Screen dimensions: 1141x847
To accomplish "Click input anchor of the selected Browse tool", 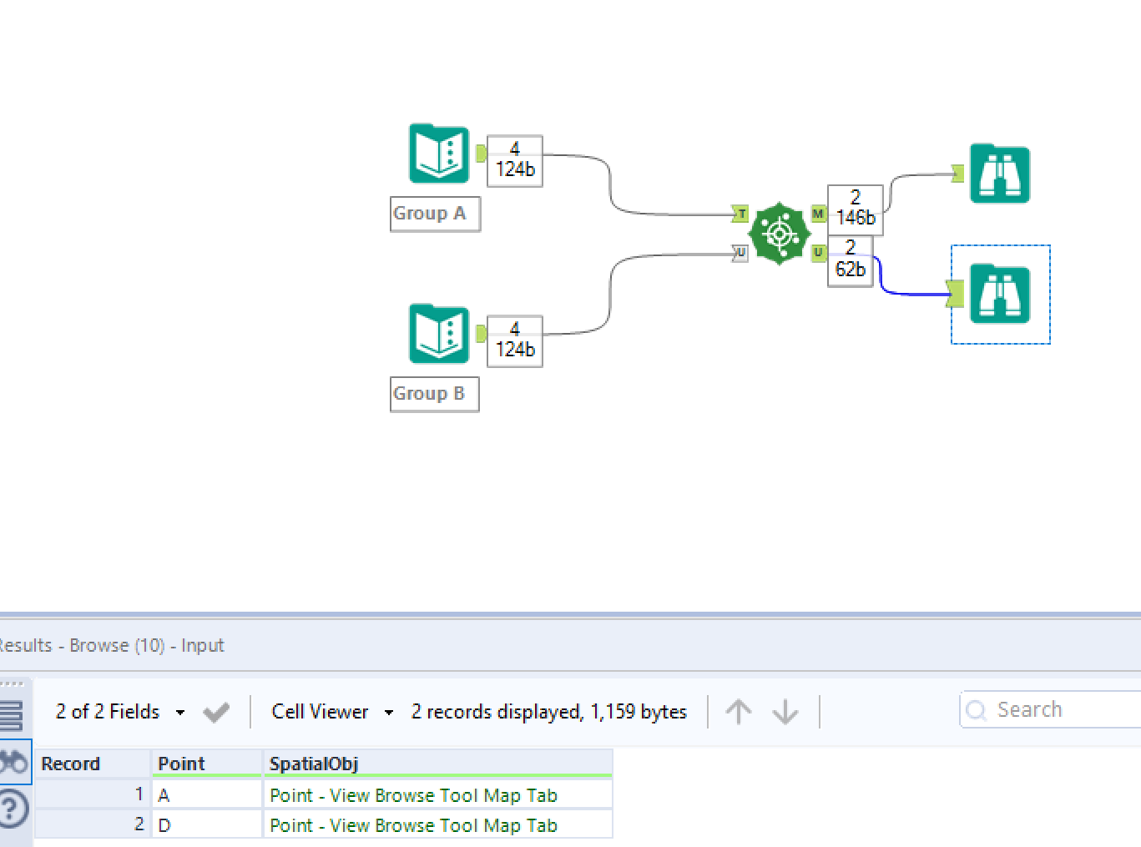I will pos(956,294).
